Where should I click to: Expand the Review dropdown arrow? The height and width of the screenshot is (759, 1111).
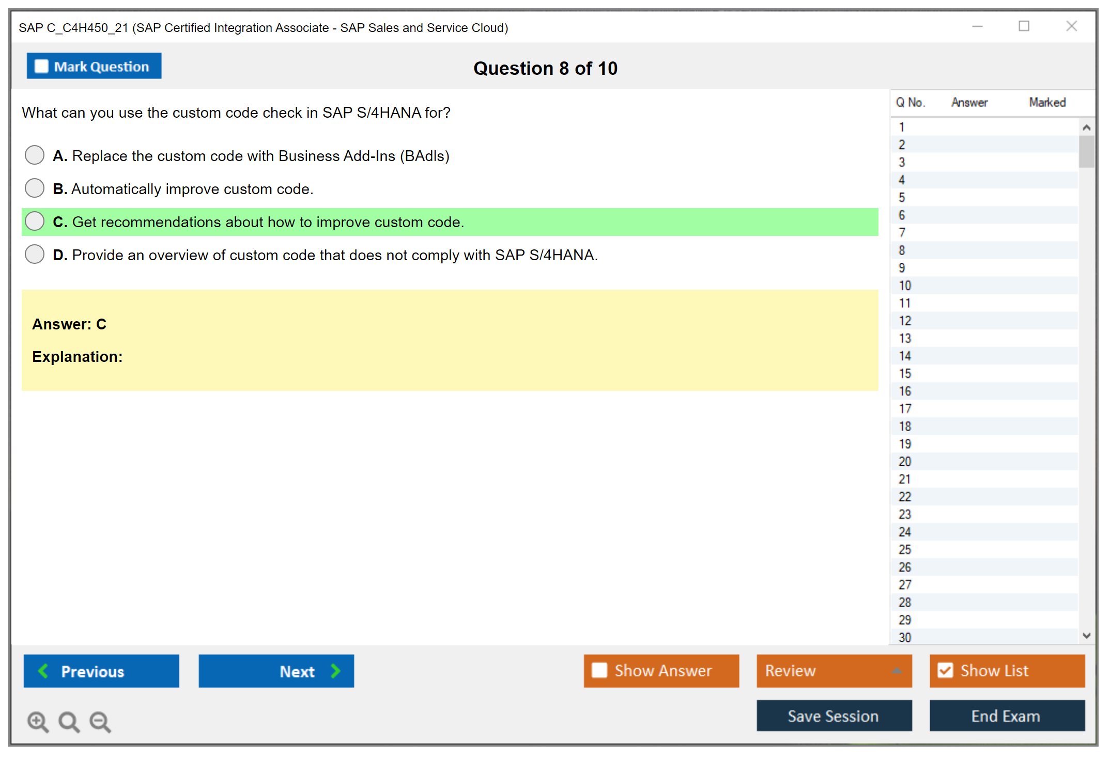click(x=897, y=671)
